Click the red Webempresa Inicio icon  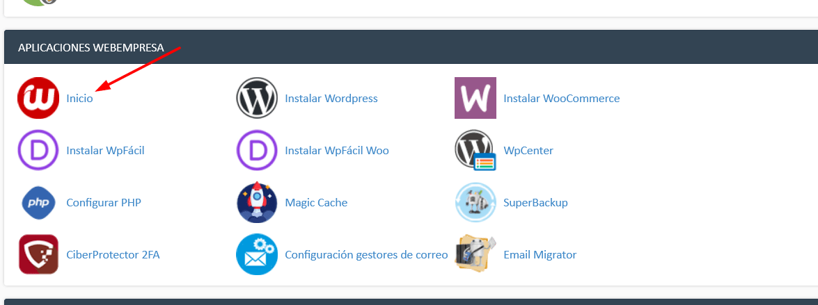pos(38,98)
